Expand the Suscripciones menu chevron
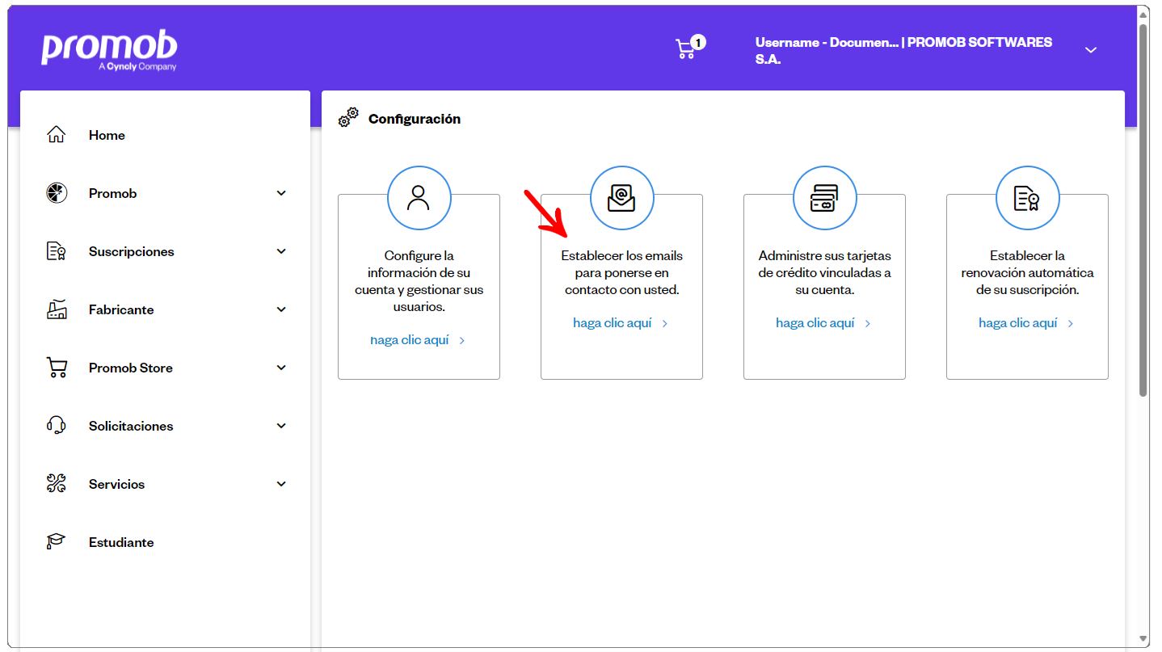The height and width of the screenshot is (652, 1162). pos(281,251)
